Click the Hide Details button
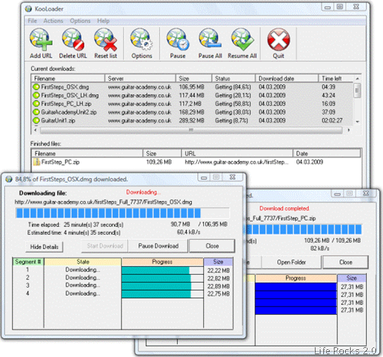The width and height of the screenshot is (383, 357). click(x=44, y=247)
